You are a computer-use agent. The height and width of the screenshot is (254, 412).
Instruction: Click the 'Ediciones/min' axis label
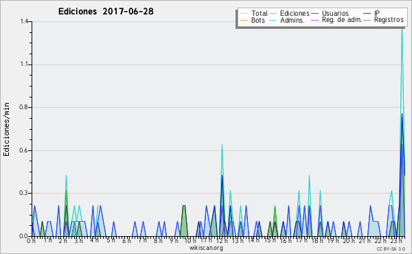click(6, 129)
